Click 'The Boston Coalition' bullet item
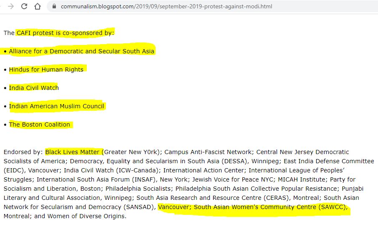The height and width of the screenshot is (239, 378). pos(39,124)
